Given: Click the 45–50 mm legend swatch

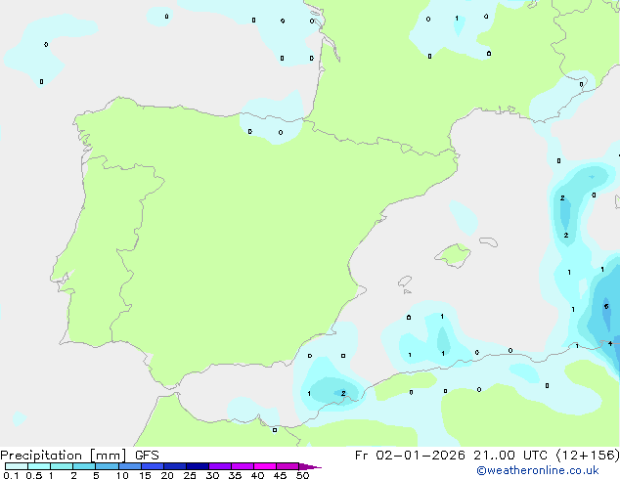Looking at the screenshot, I should coord(288,466).
